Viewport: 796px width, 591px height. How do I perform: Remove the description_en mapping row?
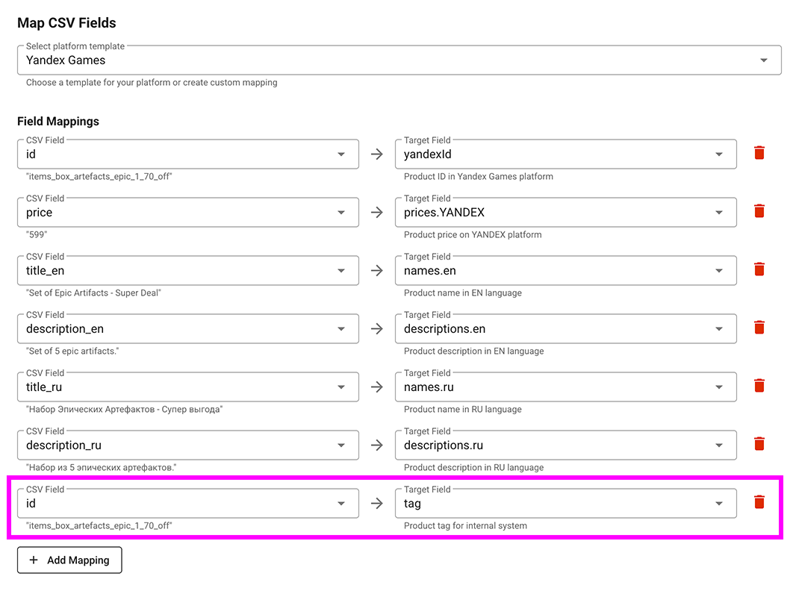tap(759, 328)
